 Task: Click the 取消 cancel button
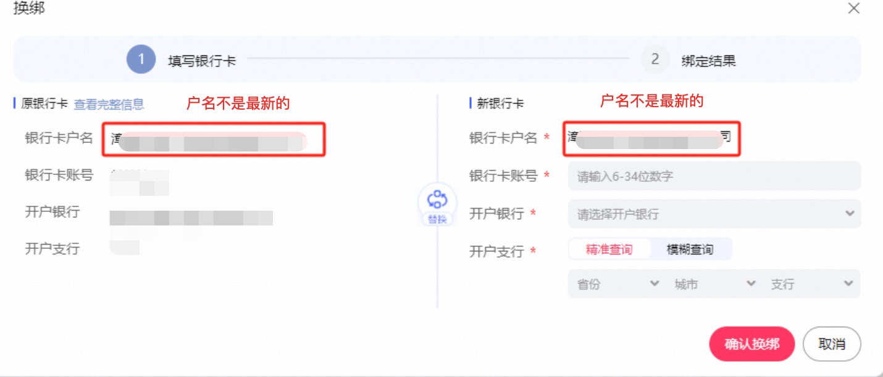point(832,344)
